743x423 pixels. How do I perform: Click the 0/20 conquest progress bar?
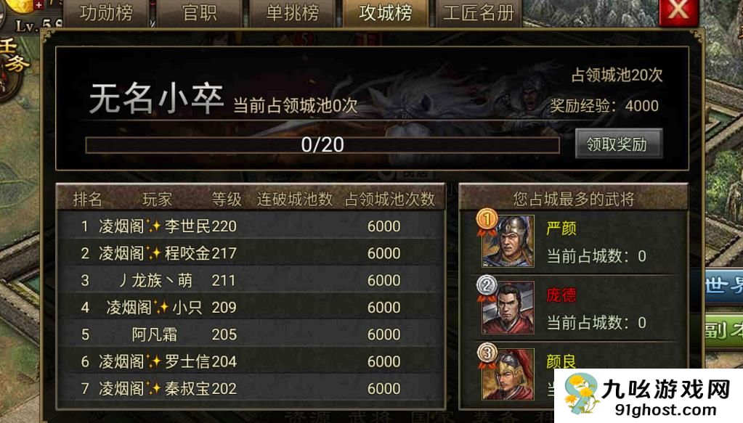point(322,145)
